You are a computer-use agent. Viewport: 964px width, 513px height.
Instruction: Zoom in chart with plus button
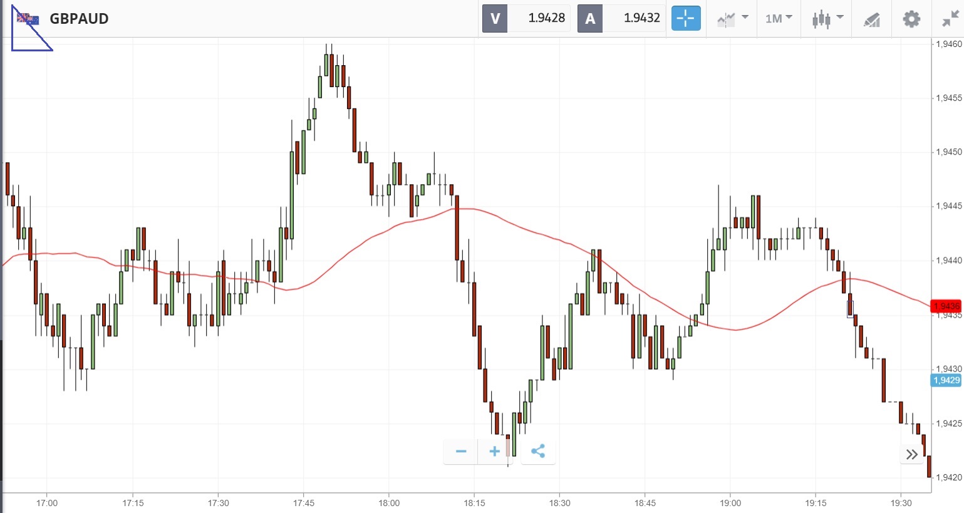[x=494, y=451]
